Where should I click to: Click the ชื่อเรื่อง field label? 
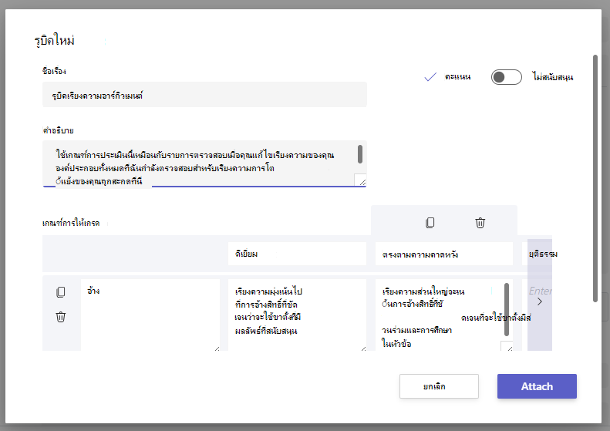click(54, 71)
